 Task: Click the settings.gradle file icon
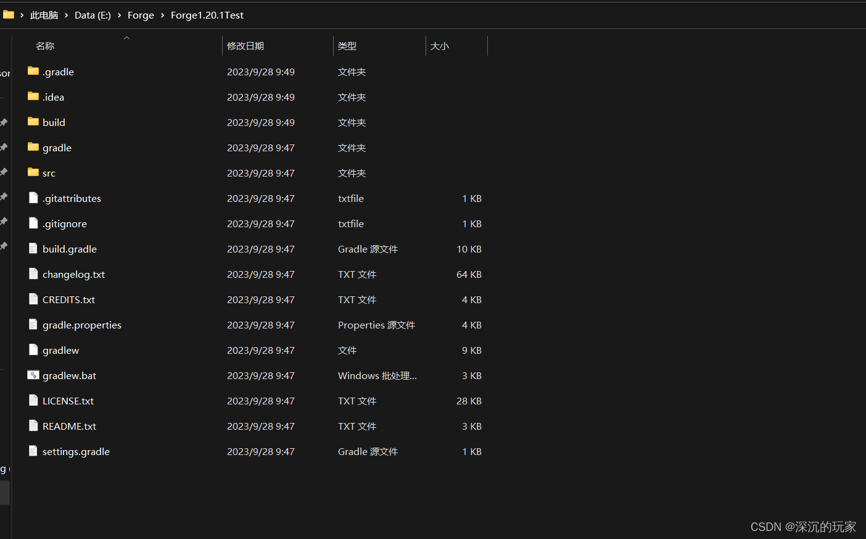click(33, 451)
